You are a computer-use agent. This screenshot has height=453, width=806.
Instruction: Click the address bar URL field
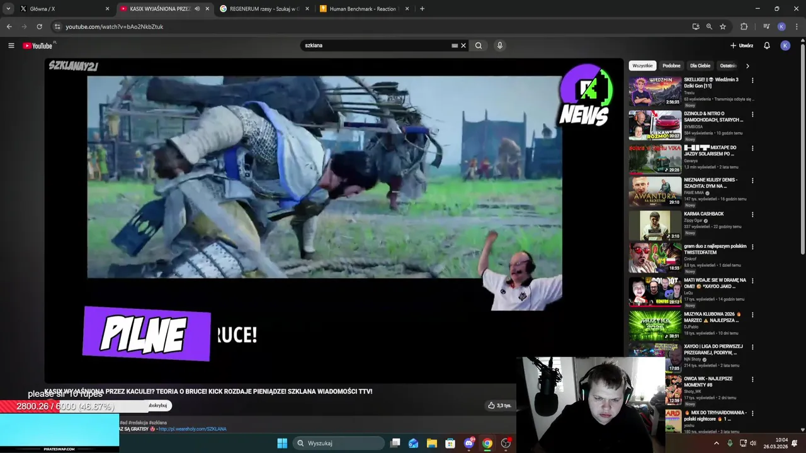[x=372, y=26]
